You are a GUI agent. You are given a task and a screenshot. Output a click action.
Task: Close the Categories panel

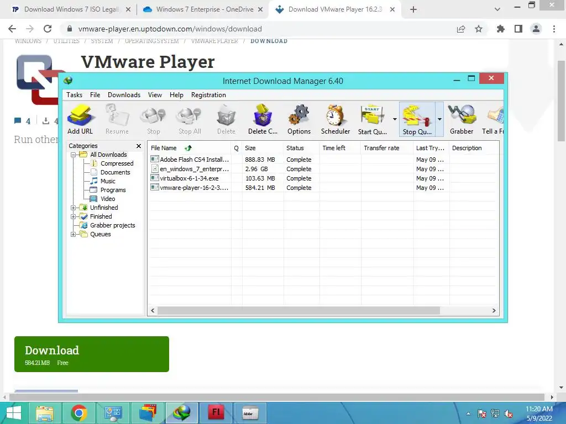(139, 146)
